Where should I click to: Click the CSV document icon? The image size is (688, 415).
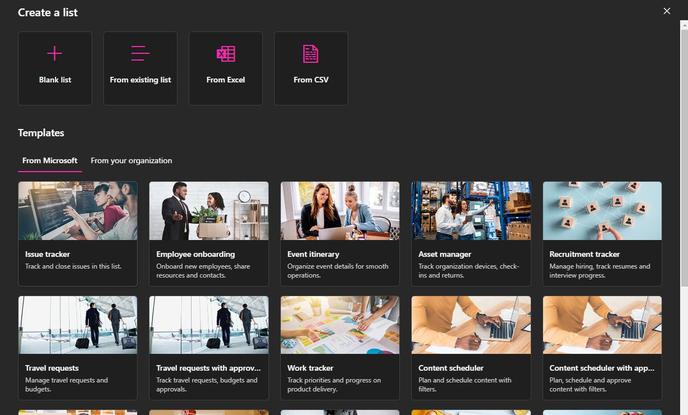[x=311, y=54]
